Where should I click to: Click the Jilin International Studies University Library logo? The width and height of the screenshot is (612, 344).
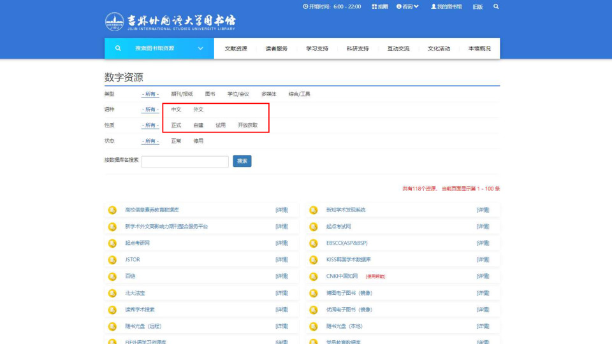170,22
